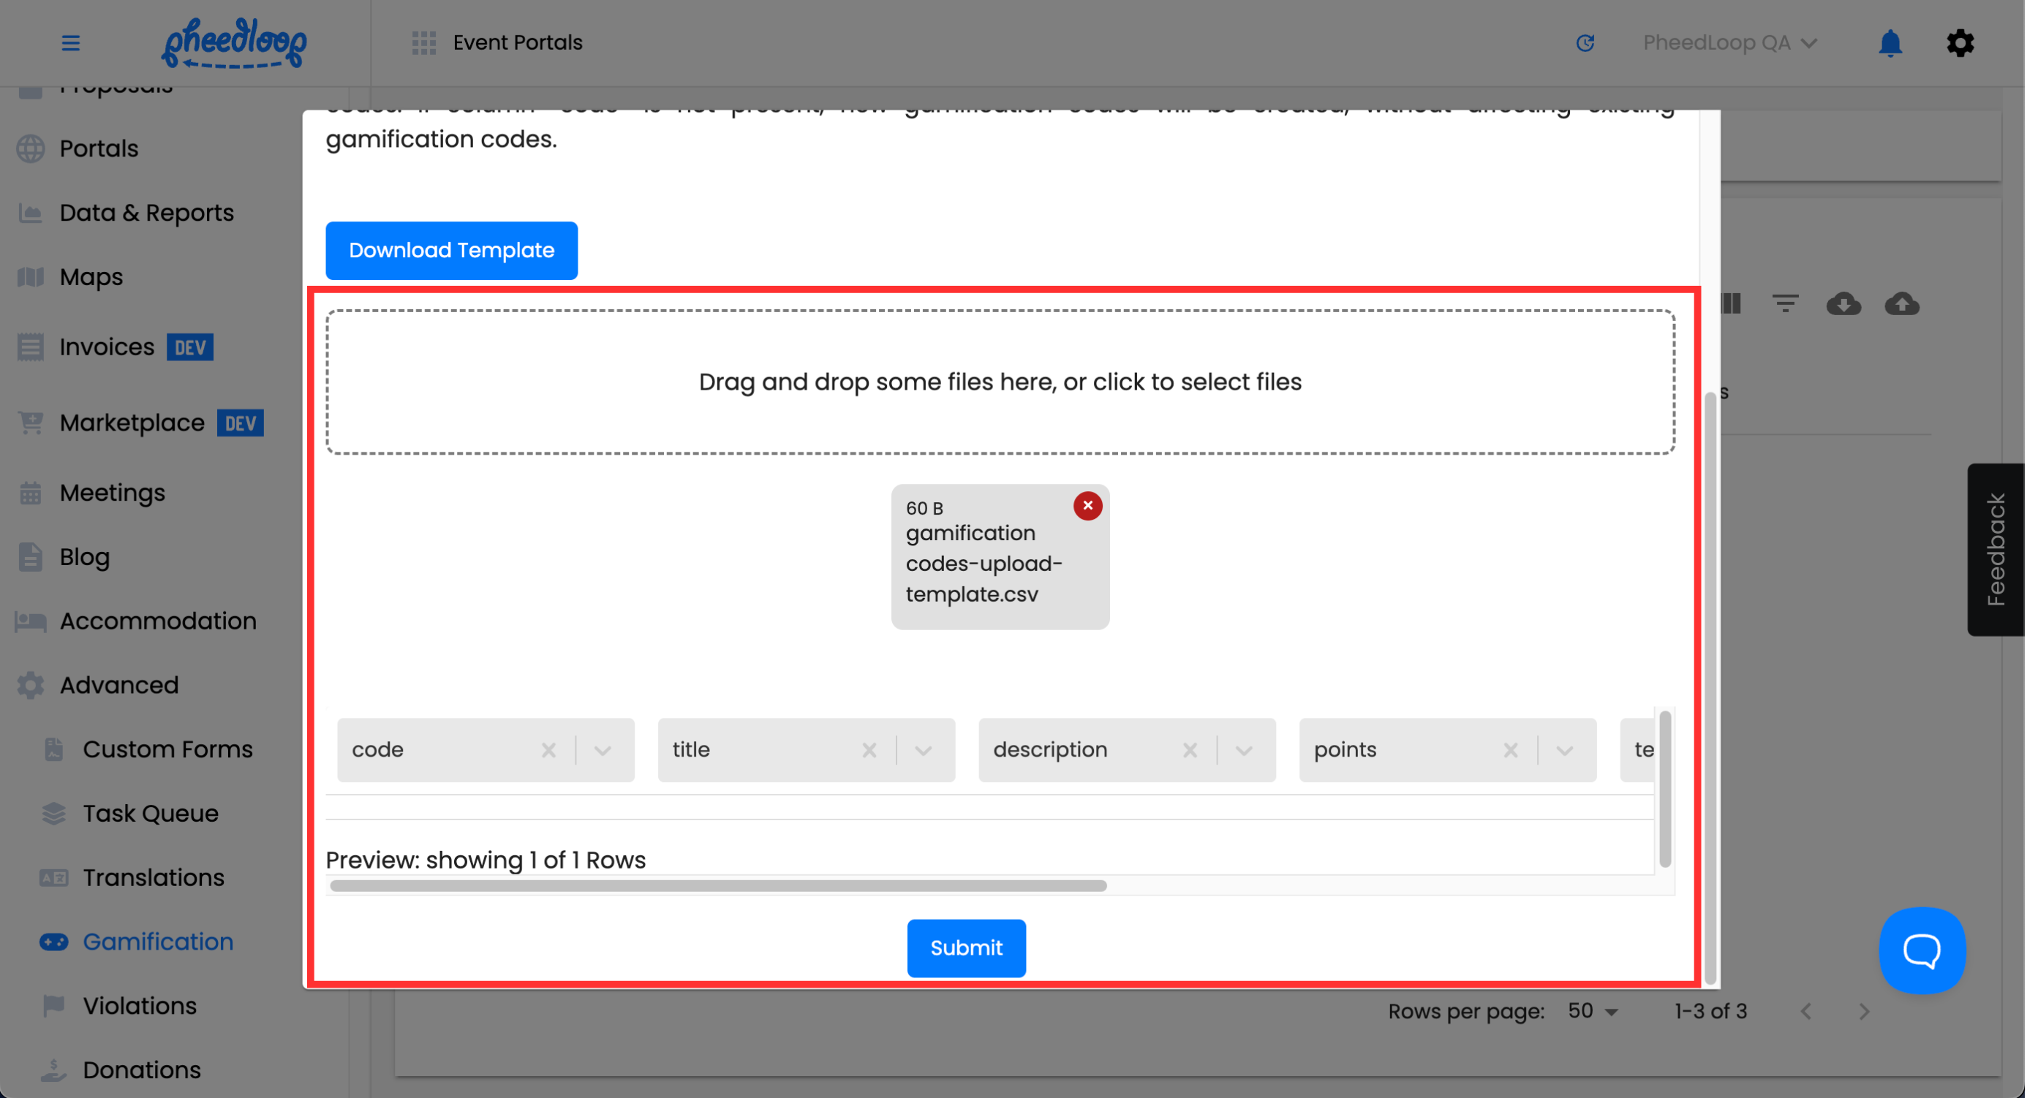Submit the uploaded gamification codes
The height and width of the screenshot is (1098, 2027).
pyautogui.click(x=966, y=947)
